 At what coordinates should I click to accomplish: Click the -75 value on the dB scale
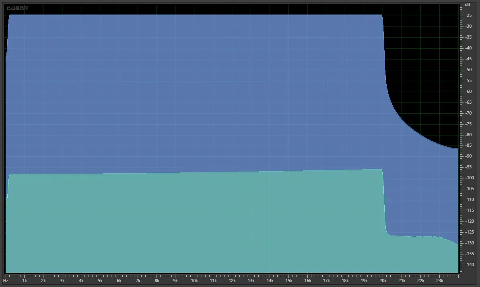pyautogui.click(x=468, y=124)
